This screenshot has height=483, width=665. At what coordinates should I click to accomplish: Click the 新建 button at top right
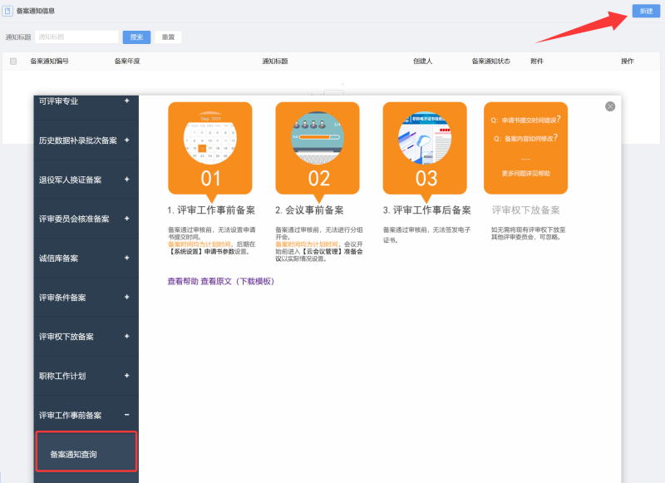(x=646, y=11)
